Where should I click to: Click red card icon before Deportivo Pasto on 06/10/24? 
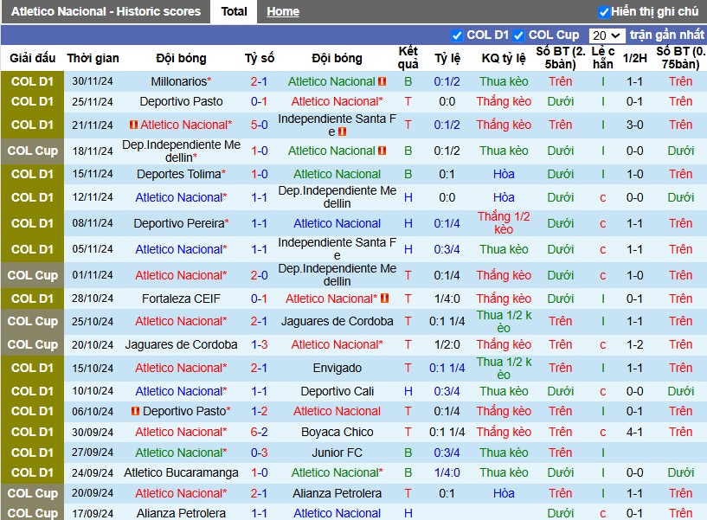point(135,411)
